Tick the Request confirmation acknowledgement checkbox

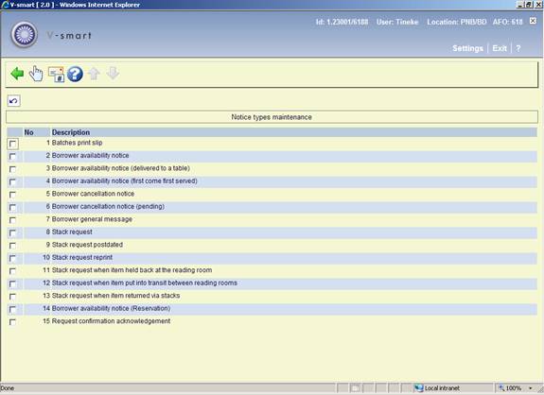13,322
